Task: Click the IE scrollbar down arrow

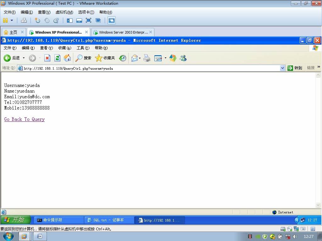Action: point(318,205)
